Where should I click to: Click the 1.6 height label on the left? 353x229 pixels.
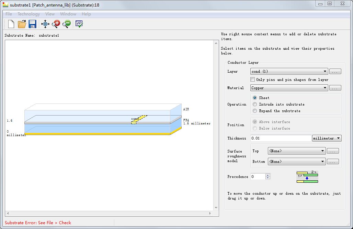click(10, 121)
